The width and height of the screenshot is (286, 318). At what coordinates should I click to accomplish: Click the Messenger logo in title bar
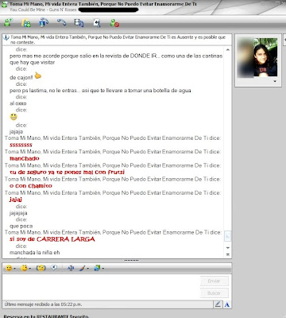(x=5, y=5)
